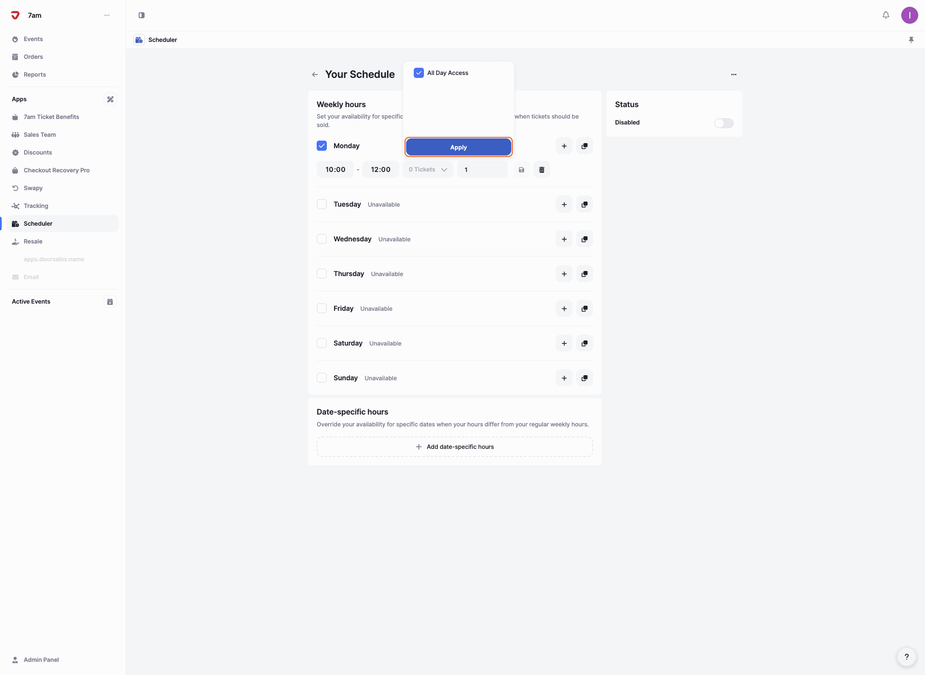Viewport: 925px width, 675px height.
Task: Add a time slot to Wednesday
Action: click(564, 239)
